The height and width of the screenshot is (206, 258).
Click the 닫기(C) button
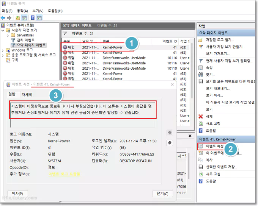click(162, 194)
